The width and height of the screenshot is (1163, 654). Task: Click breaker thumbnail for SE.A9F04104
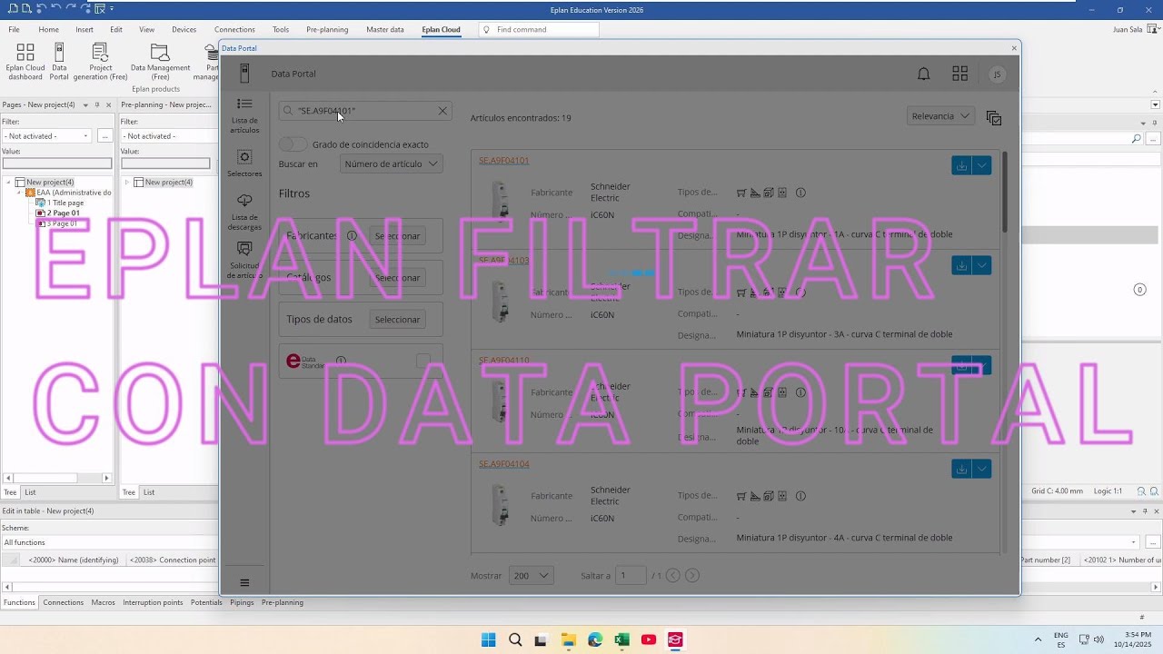click(500, 505)
